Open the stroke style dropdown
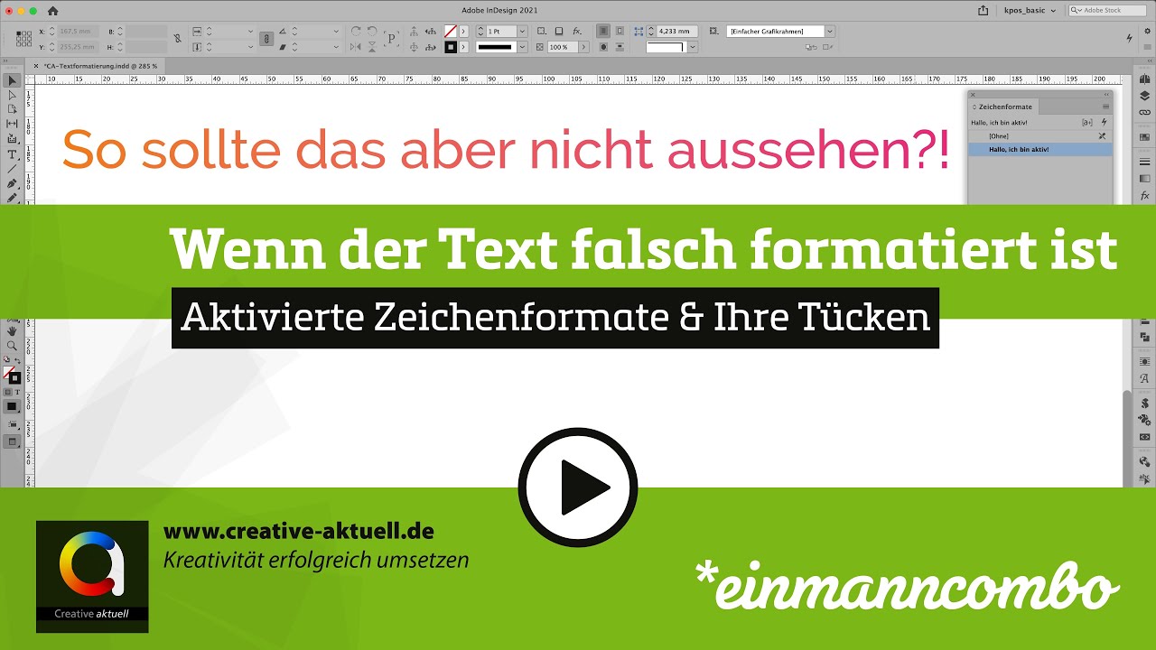 point(522,47)
